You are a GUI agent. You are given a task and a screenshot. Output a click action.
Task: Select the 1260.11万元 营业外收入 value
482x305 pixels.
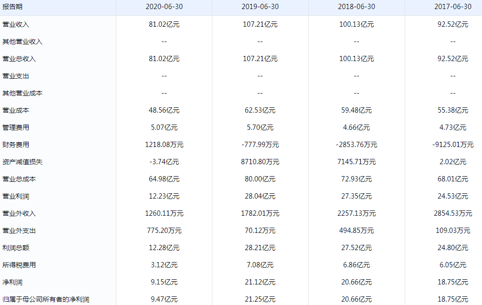164,214
